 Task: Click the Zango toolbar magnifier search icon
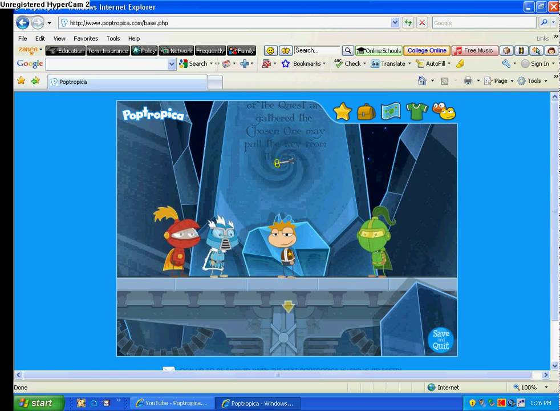tap(348, 51)
